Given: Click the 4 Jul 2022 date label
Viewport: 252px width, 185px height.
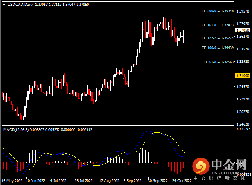Looking at the screenshot, I should [59, 181].
